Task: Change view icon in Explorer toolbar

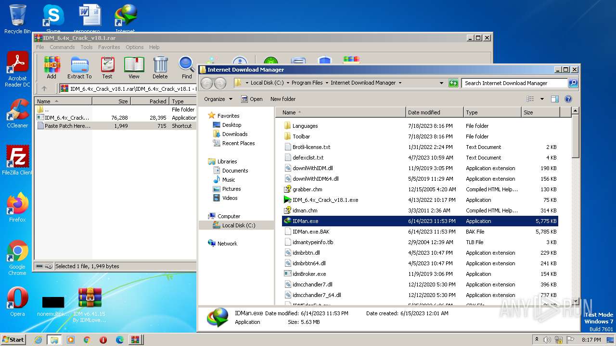Action: pyautogui.click(x=530, y=99)
